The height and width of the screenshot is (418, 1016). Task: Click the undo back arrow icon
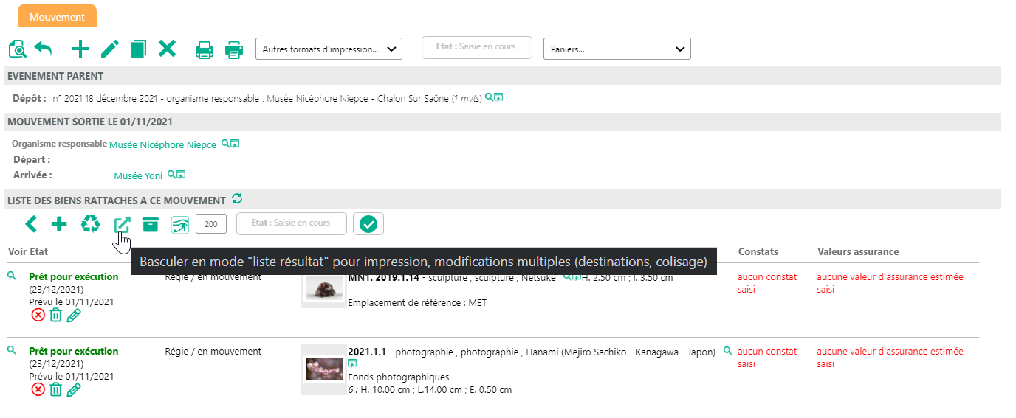(44, 49)
